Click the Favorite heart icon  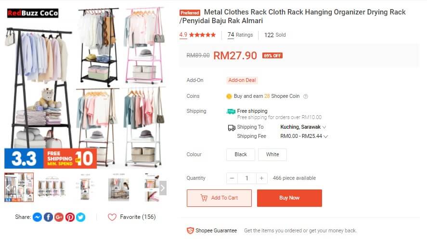[112, 217]
